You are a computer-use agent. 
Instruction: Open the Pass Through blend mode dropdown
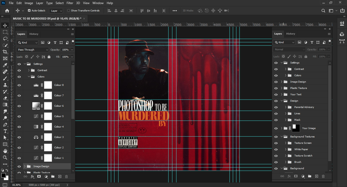tap(32, 50)
